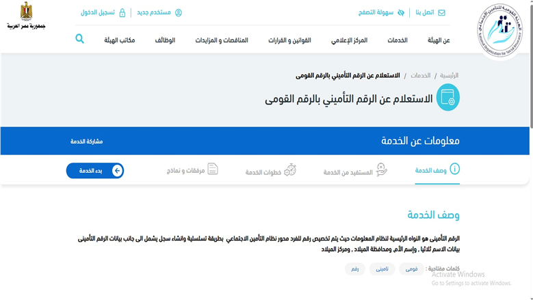Image resolution: width=533 pixels, height=300 pixels.
Task: Open the القوانين و القرارات menu
Action: 289,40
